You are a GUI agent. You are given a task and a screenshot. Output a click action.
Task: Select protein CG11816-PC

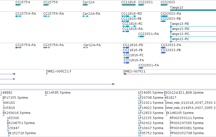coord(126,58)
